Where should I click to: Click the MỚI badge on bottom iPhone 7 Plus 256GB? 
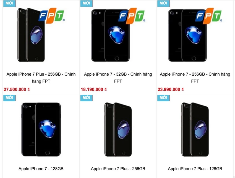pyautogui.click(x=87, y=98)
